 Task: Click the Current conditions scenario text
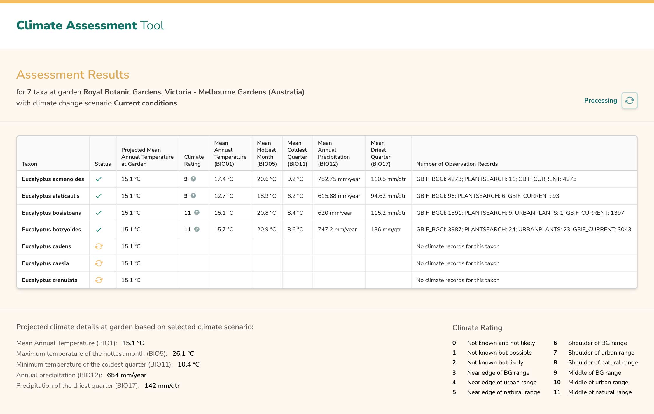coord(145,103)
